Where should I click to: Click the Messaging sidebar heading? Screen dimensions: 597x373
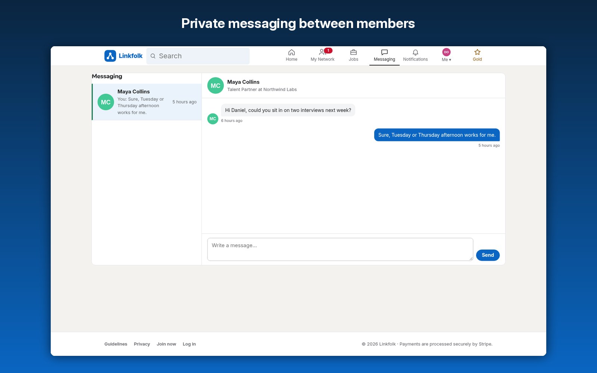tap(107, 76)
